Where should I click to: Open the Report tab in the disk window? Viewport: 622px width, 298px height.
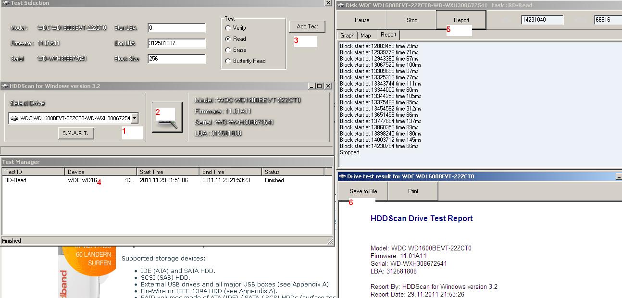(x=388, y=35)
